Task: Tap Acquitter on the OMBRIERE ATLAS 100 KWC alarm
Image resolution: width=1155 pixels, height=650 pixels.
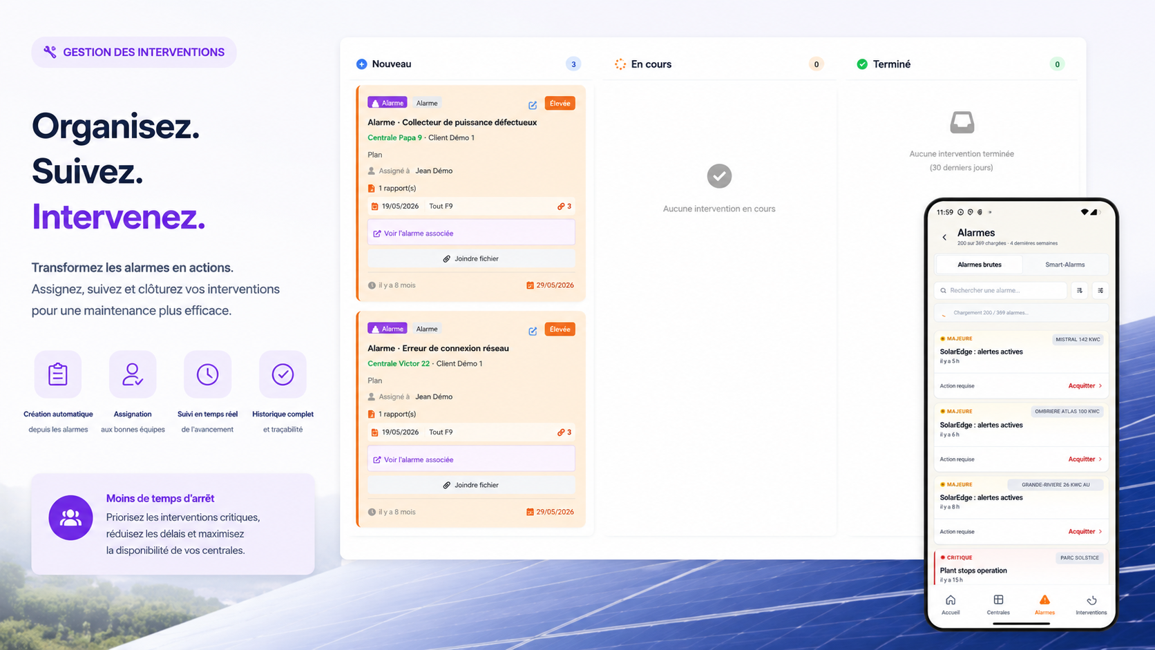Action: point(1085,459)
